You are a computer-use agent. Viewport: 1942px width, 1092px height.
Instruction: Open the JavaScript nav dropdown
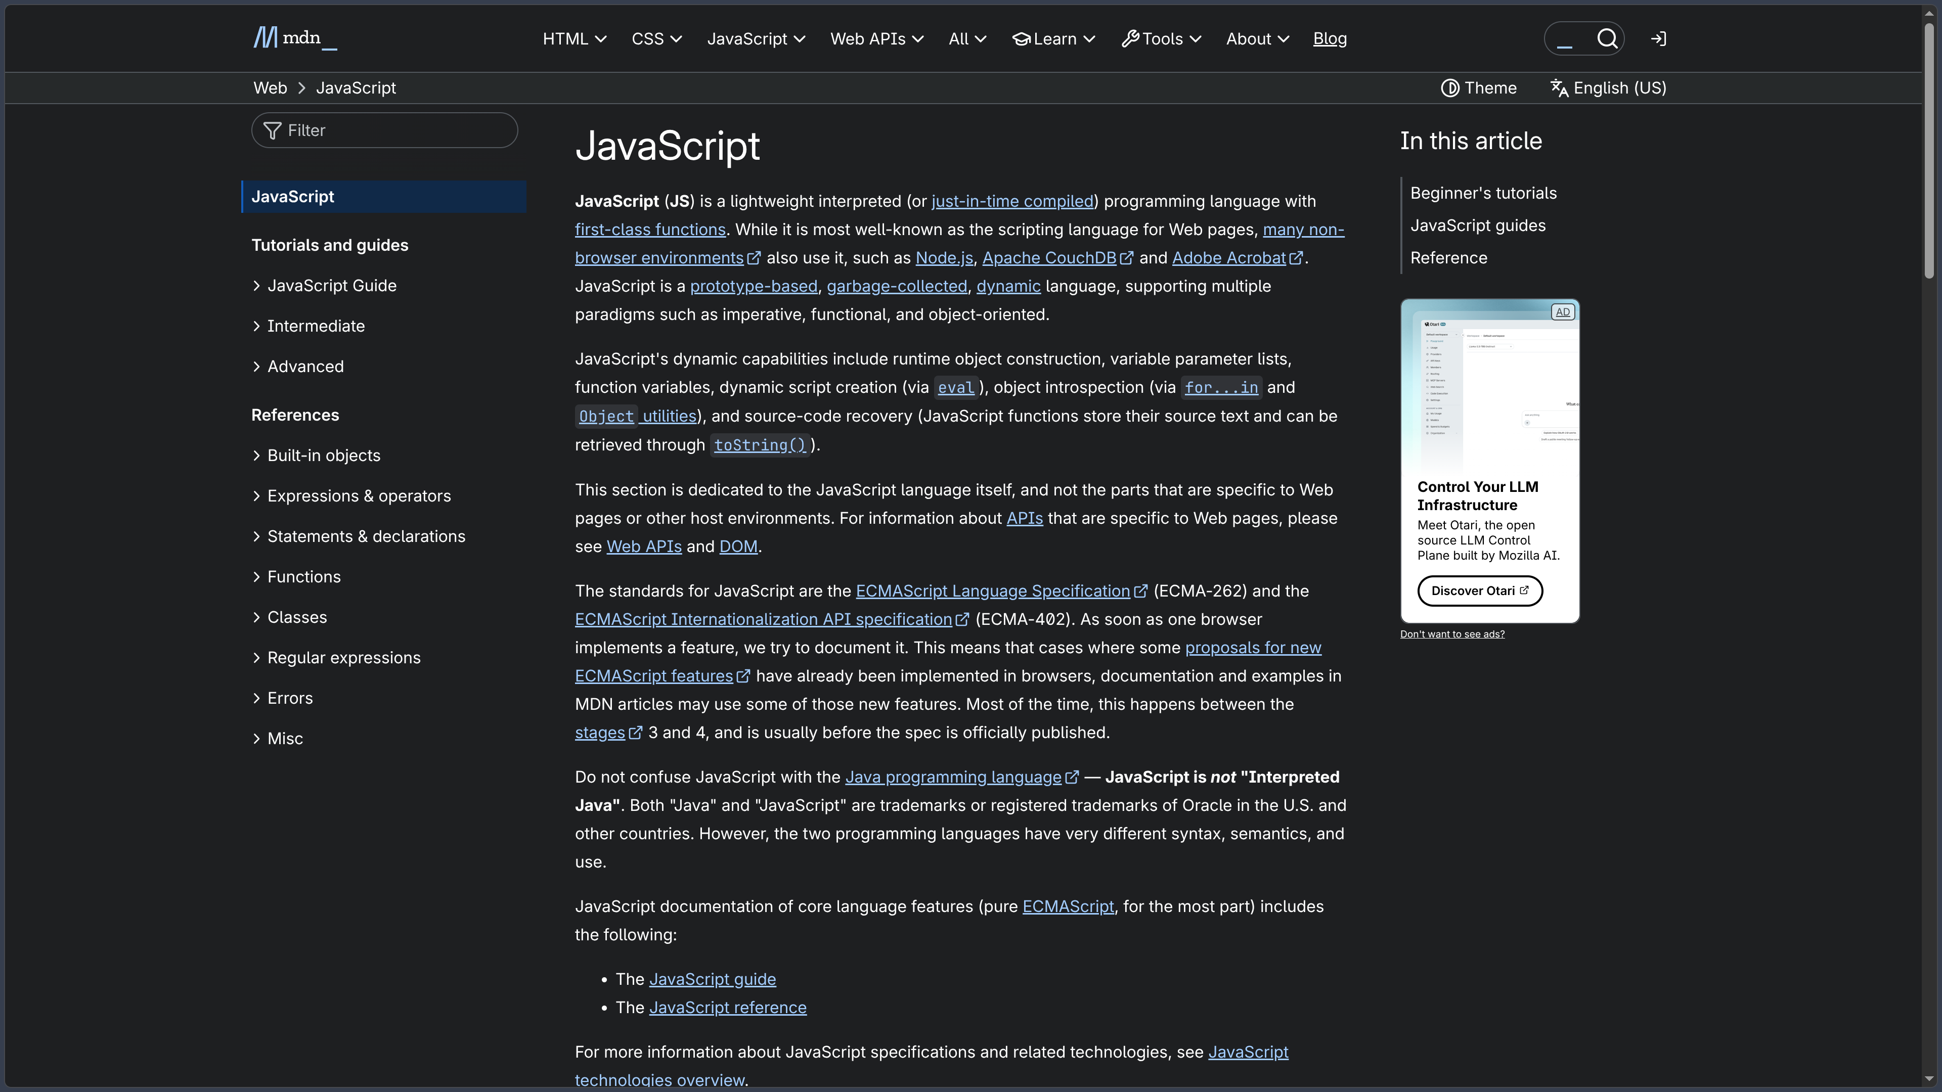pyautogui.click(x=756, y=38)
